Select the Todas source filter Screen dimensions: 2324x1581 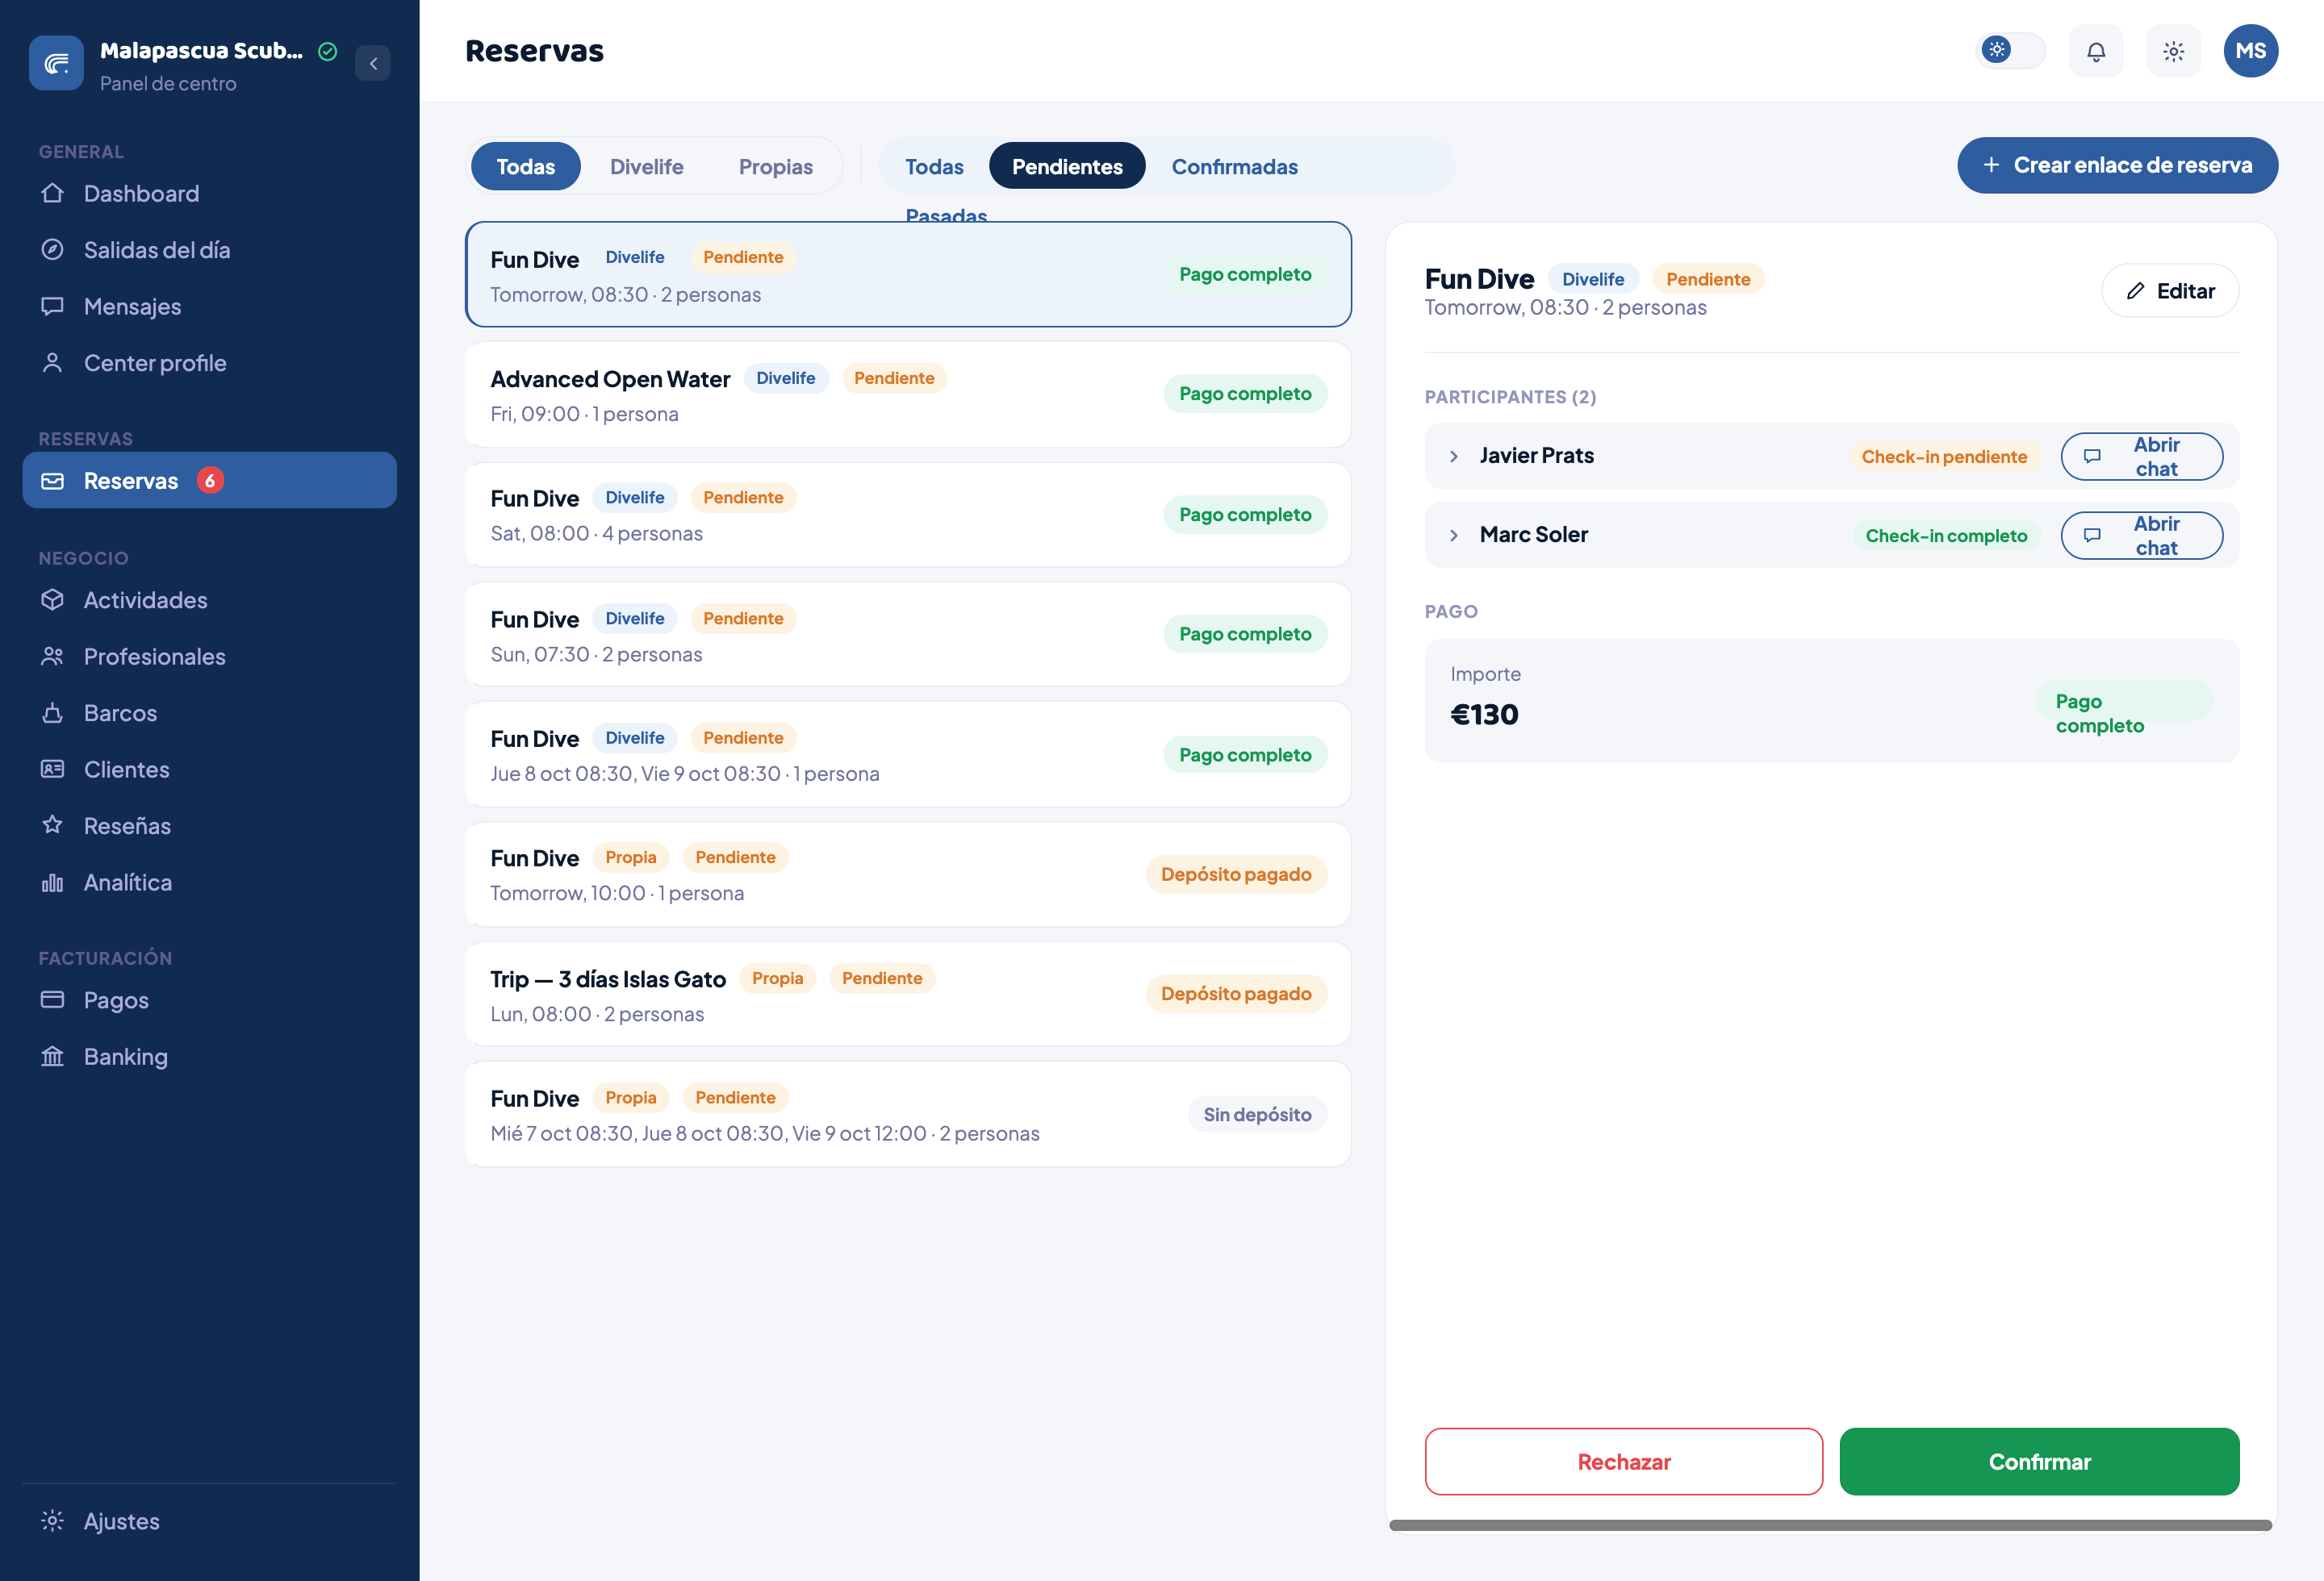point(526,166)
